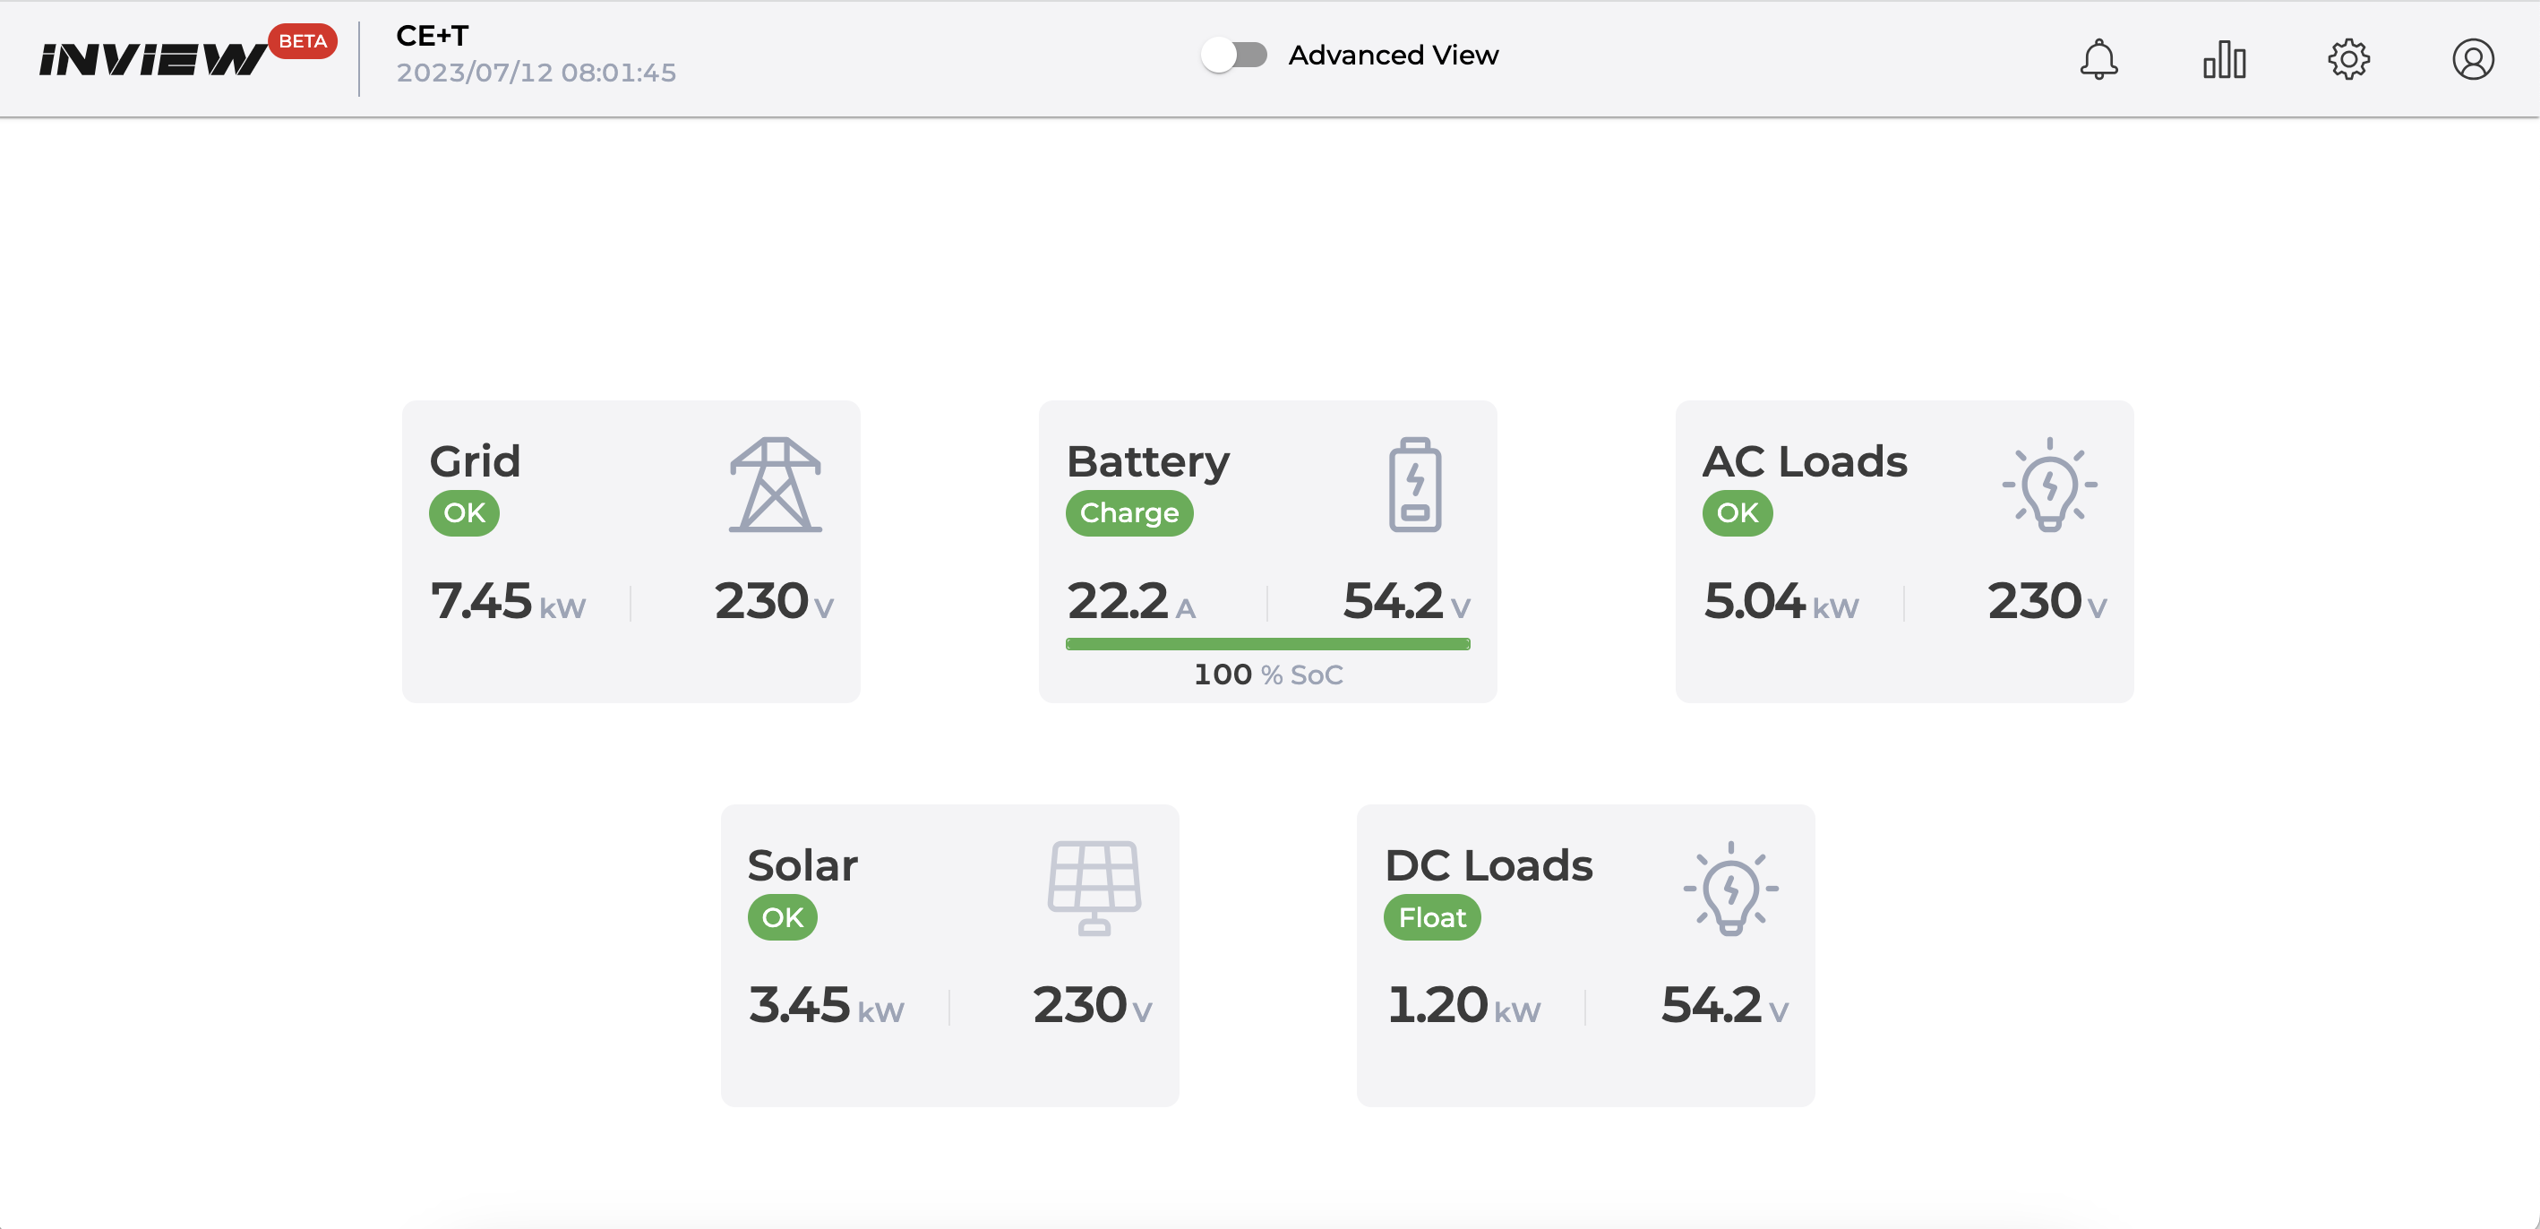Click the bar chart analytics icon
Screen dimensions: 2540x1229
pyautogui.click(x=2221, y=56)
